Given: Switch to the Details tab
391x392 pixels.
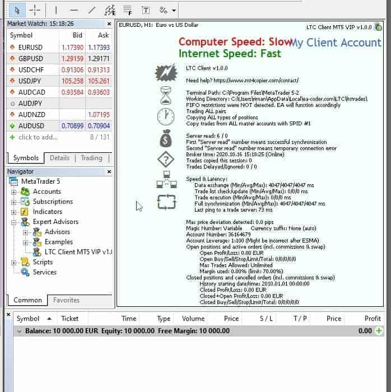Looking at the screenshot, I should pos(59,158).
